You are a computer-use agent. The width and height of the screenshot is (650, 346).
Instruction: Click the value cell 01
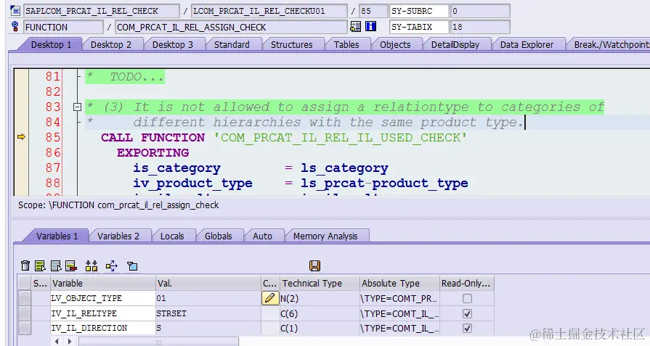click(208, 298)
